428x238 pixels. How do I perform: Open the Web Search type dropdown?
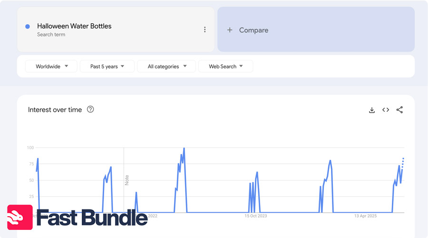coord(225,67)
